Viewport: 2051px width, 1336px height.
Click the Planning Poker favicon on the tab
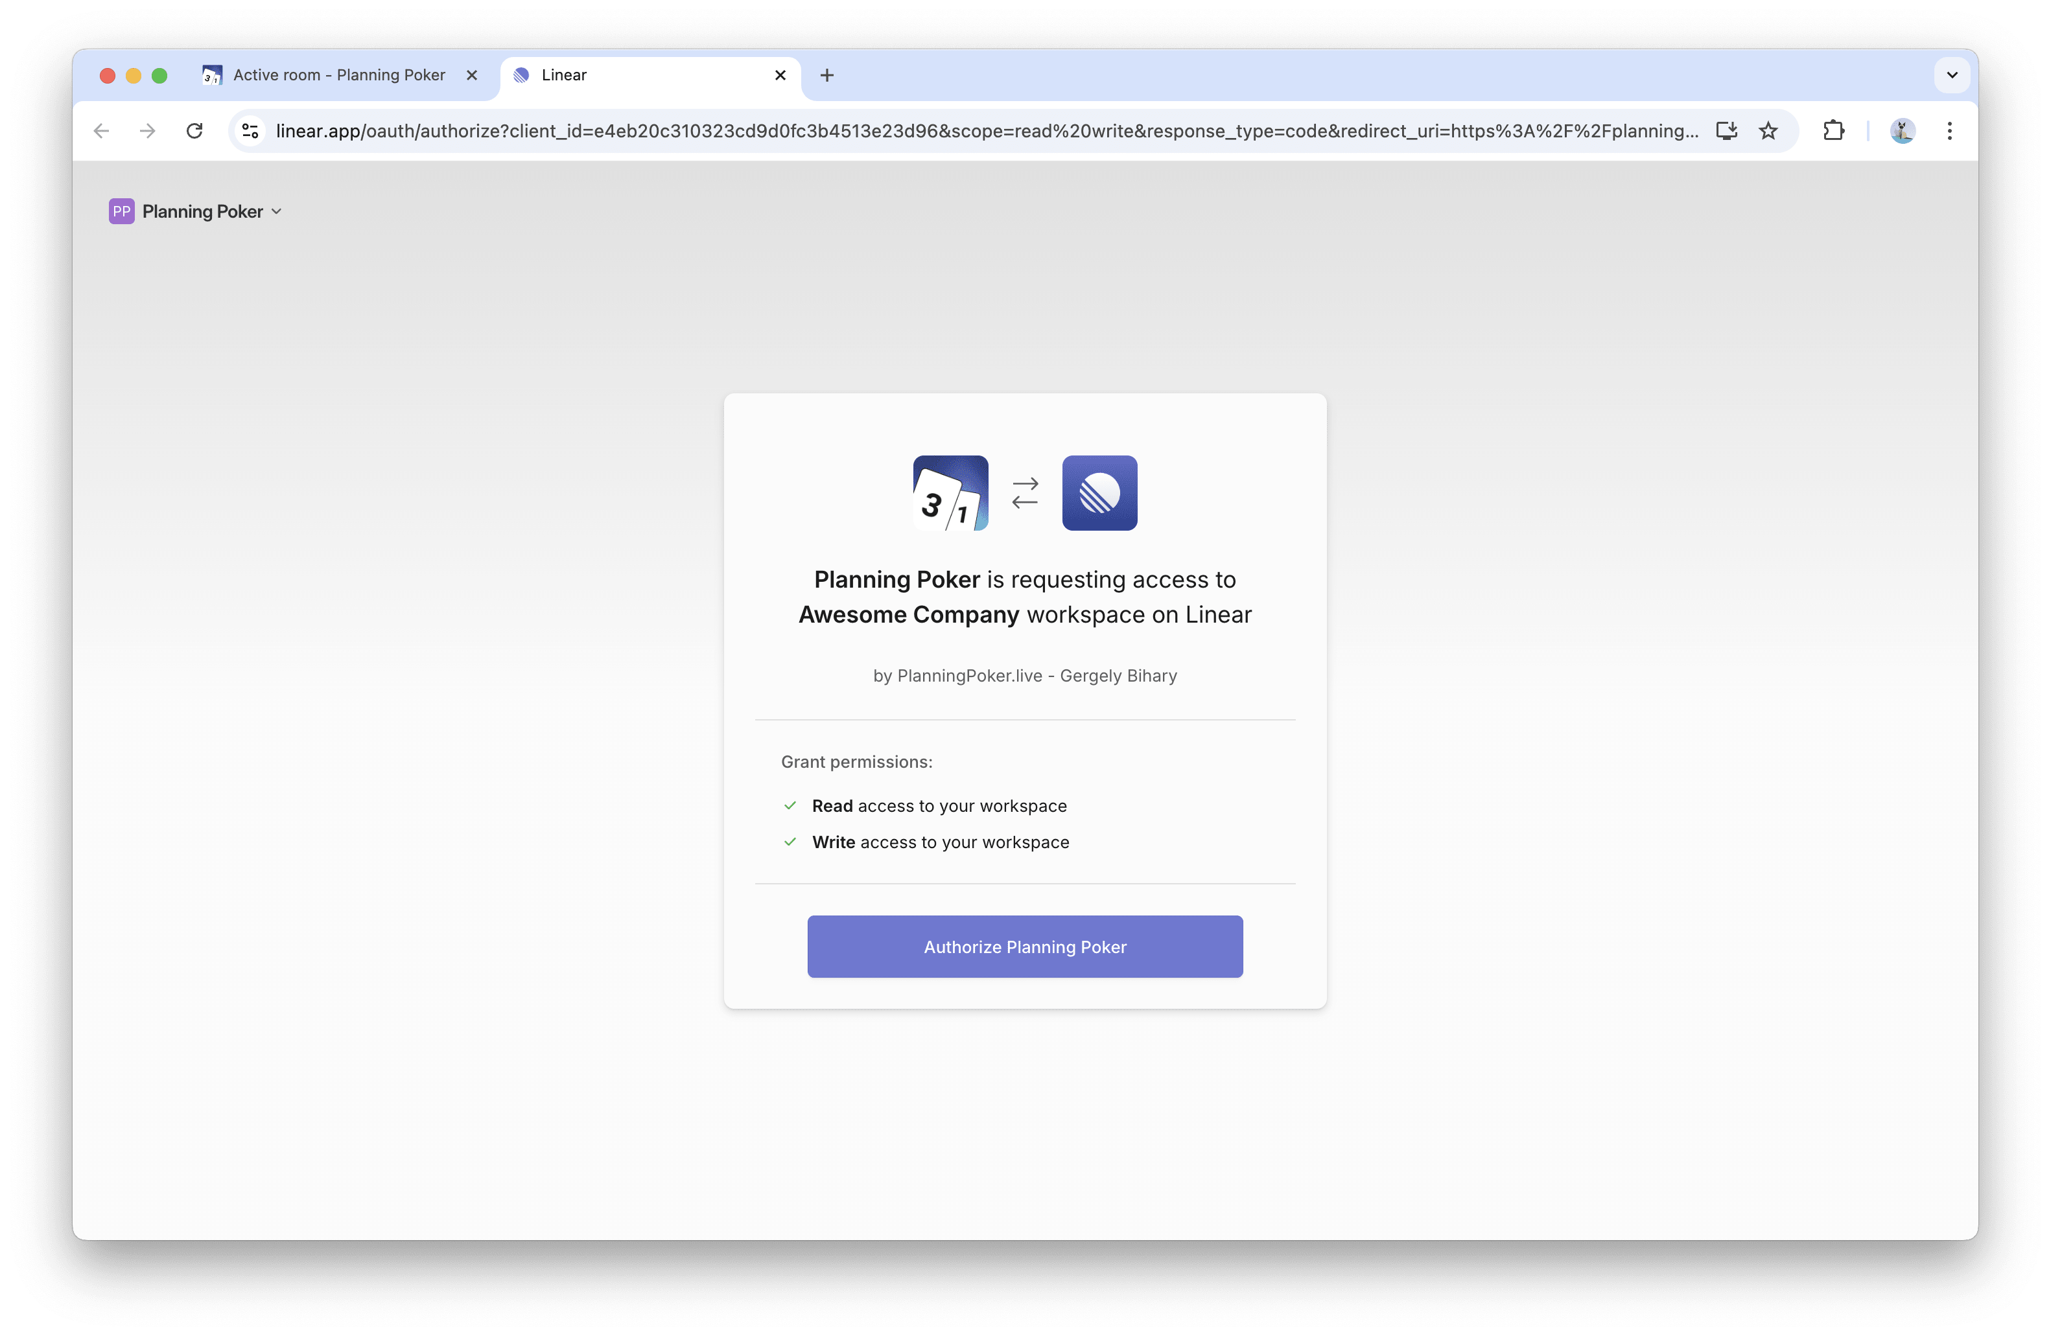tap(212, 75)
